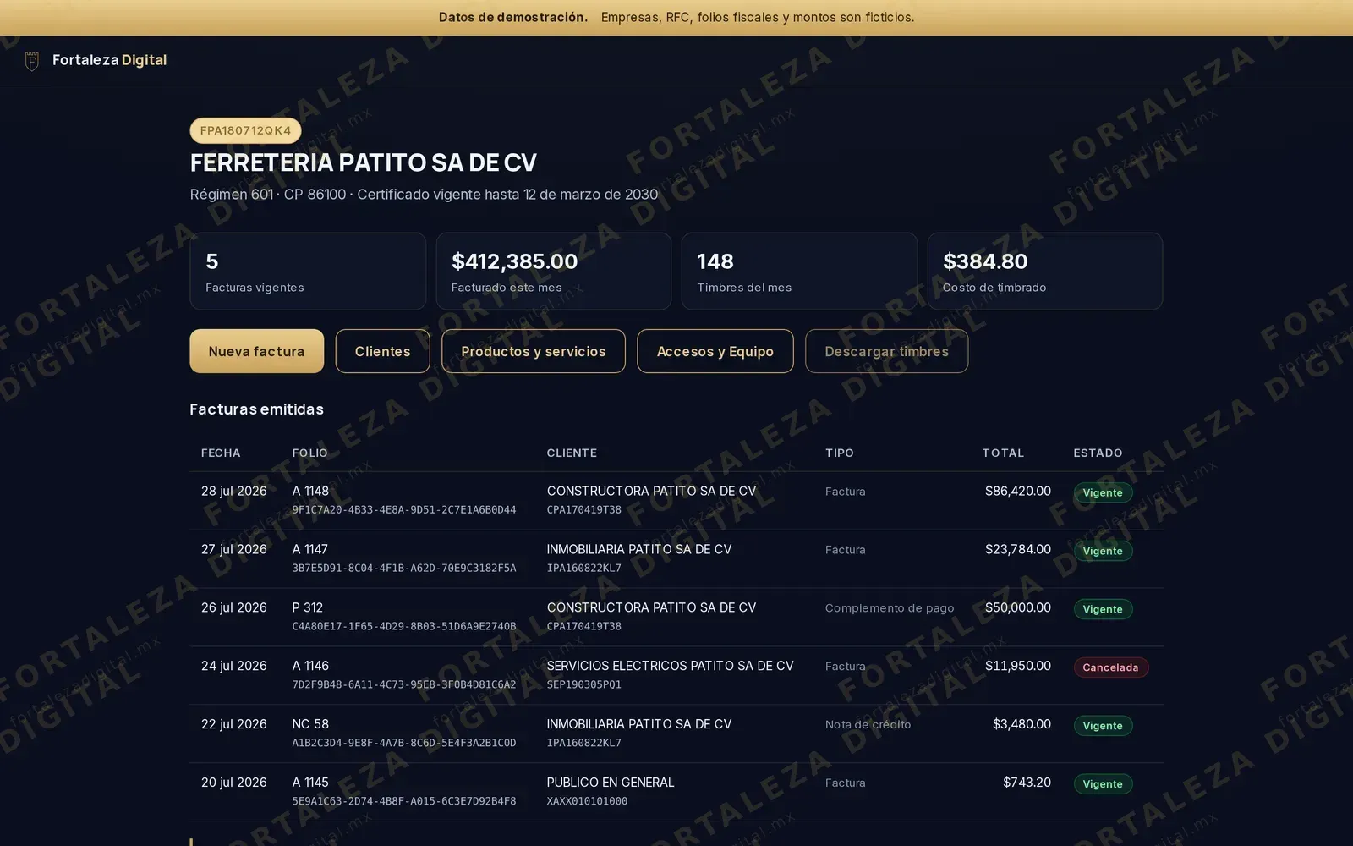Viewport: 1353px width, 846px height.
Task: Click INMOBILIARIA PATITO in 27 jul row
Action: [639, 549]
